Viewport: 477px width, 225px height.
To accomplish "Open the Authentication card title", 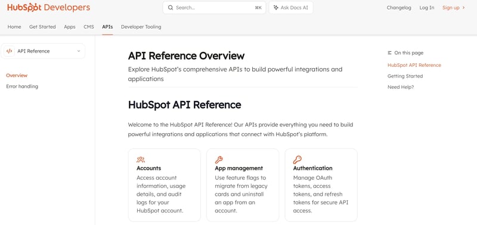I will point(312,168).
